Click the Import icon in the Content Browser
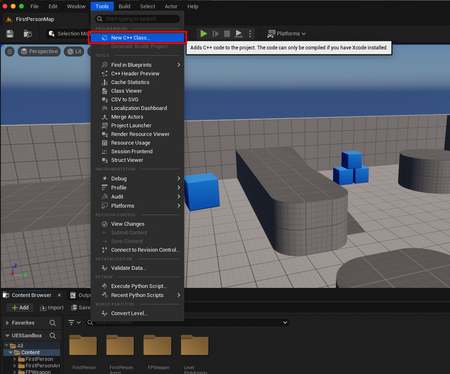The height and width of the screenshot is (374, 450). [52, 307]
